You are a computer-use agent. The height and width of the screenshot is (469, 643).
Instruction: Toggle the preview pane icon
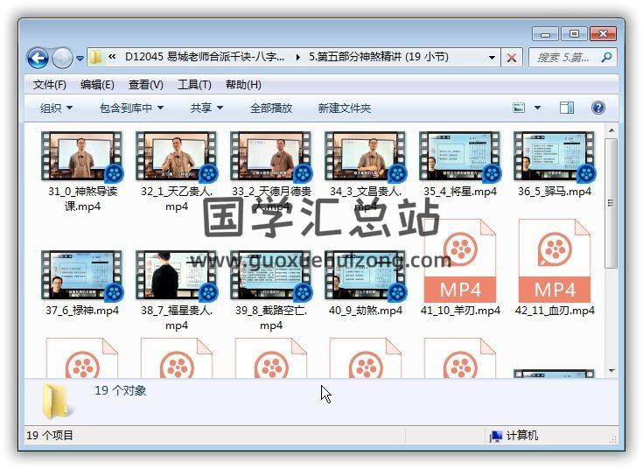click(x=567, y=108)
